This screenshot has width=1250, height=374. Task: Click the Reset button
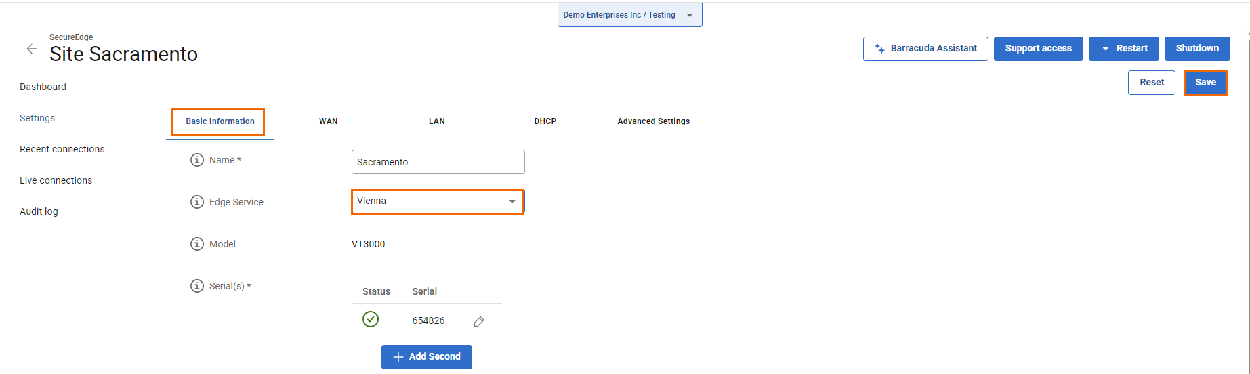(x=1151, y=83)
